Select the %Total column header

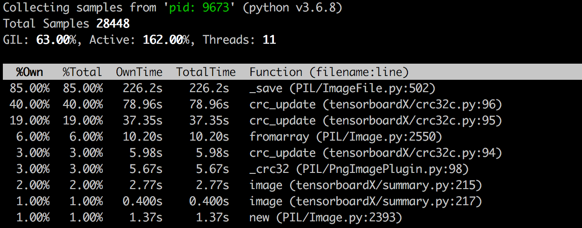[x=82, y=72]
